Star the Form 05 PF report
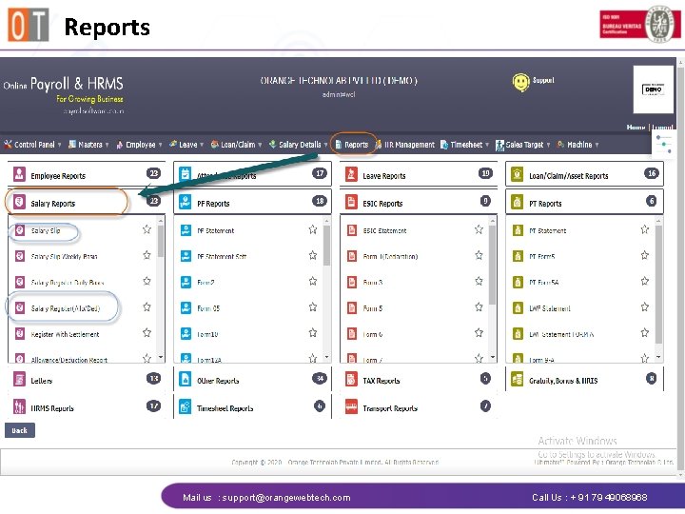The width and height of the screenshot is (685, 514). coord(313,306)
